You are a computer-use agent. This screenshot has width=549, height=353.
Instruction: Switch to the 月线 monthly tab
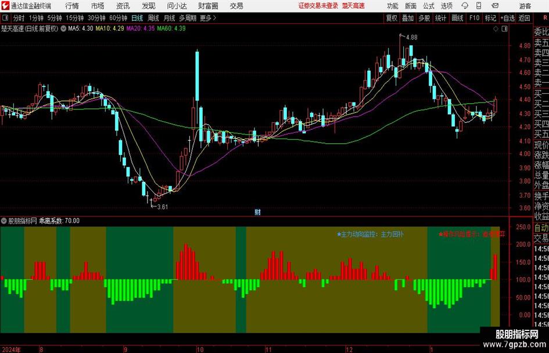coord(169,18)
